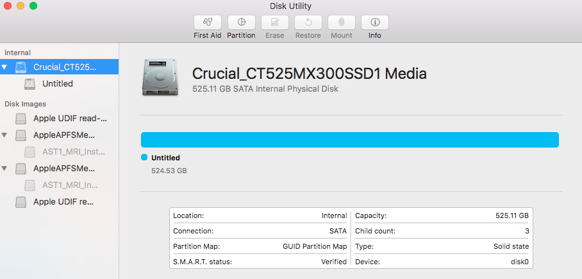This screenshot has width=582, height=279.
Task: Click the Internal sidebar section header
Action: [x=17, y=53]
